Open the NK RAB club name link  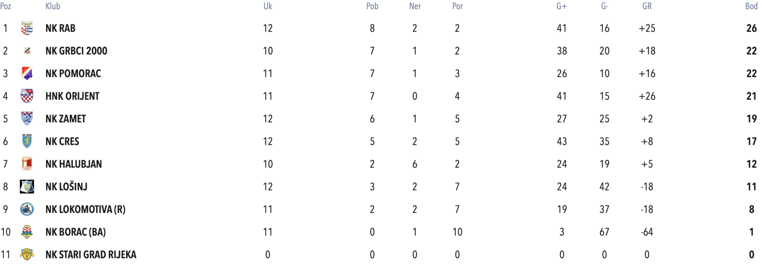60,28
